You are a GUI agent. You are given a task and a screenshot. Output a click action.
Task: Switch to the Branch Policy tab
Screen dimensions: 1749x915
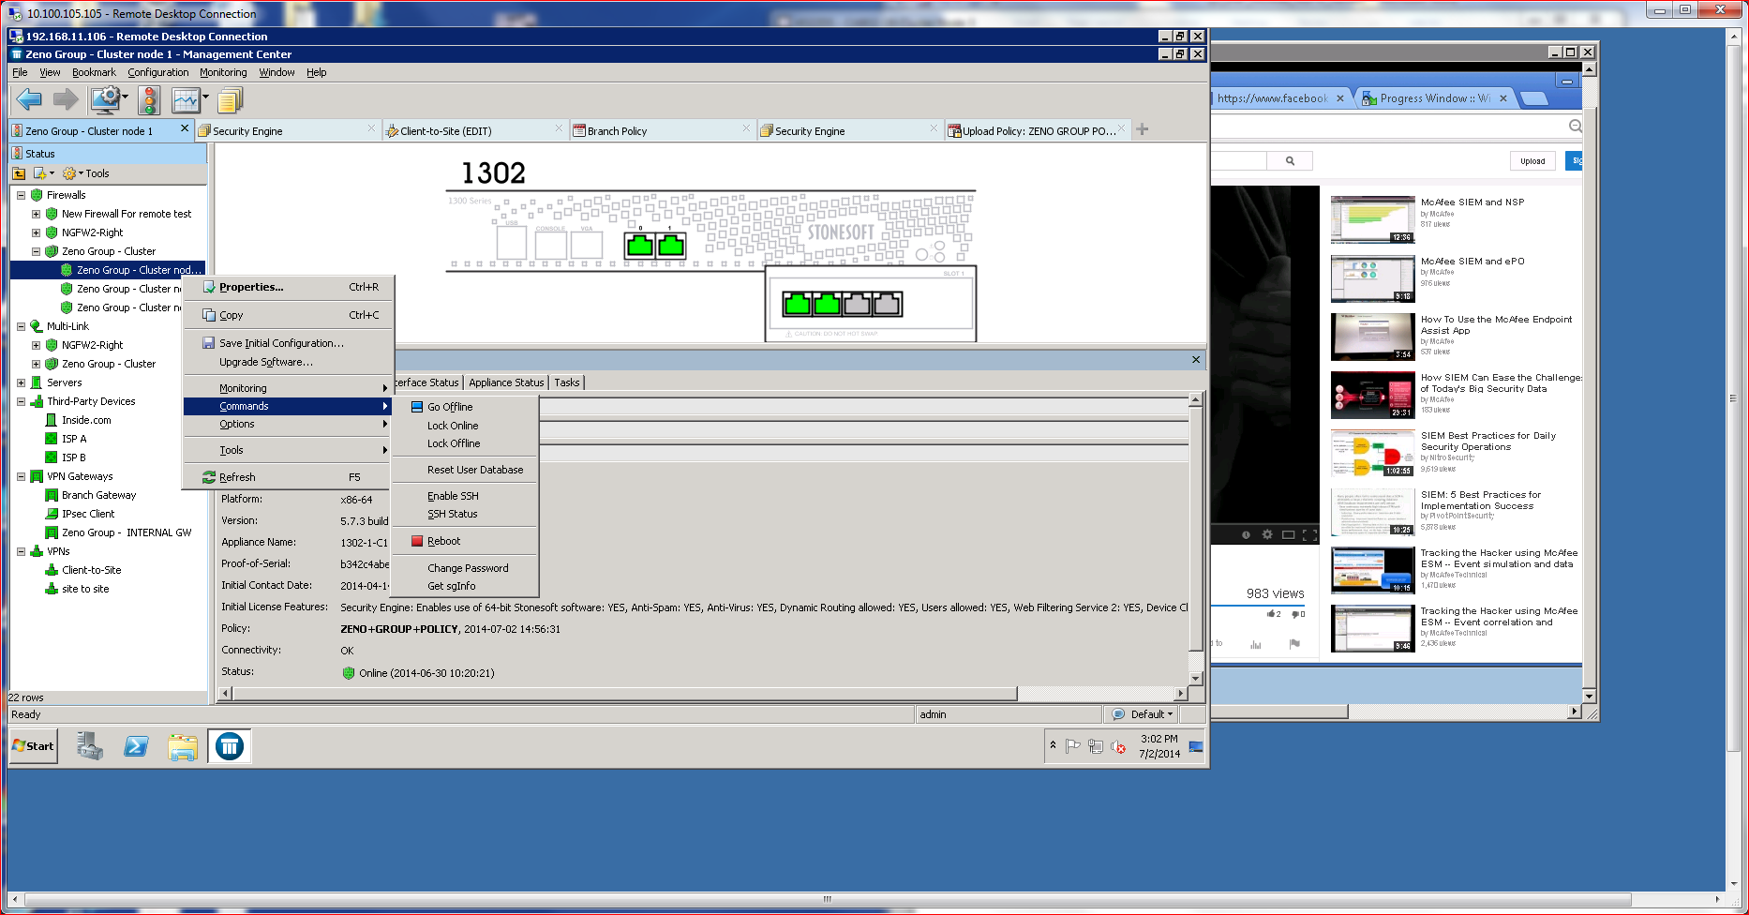point(662,130)
